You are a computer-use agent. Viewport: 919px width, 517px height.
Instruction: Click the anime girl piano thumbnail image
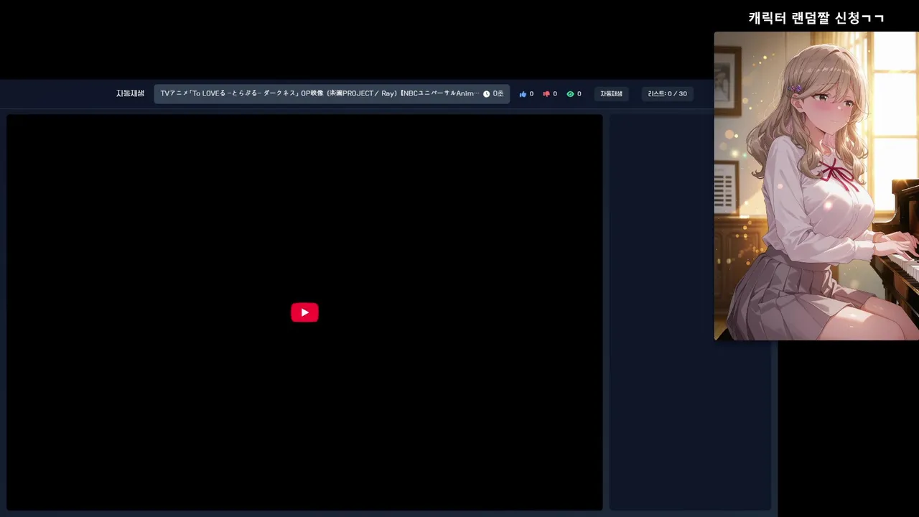pyautogui.click(x=816, y=186)
